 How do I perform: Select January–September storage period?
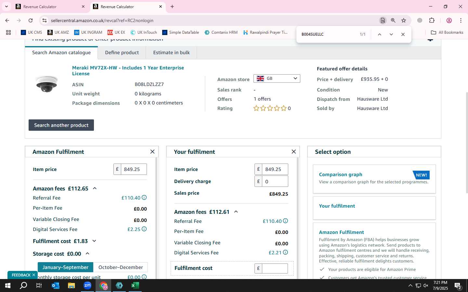(65, 267)
